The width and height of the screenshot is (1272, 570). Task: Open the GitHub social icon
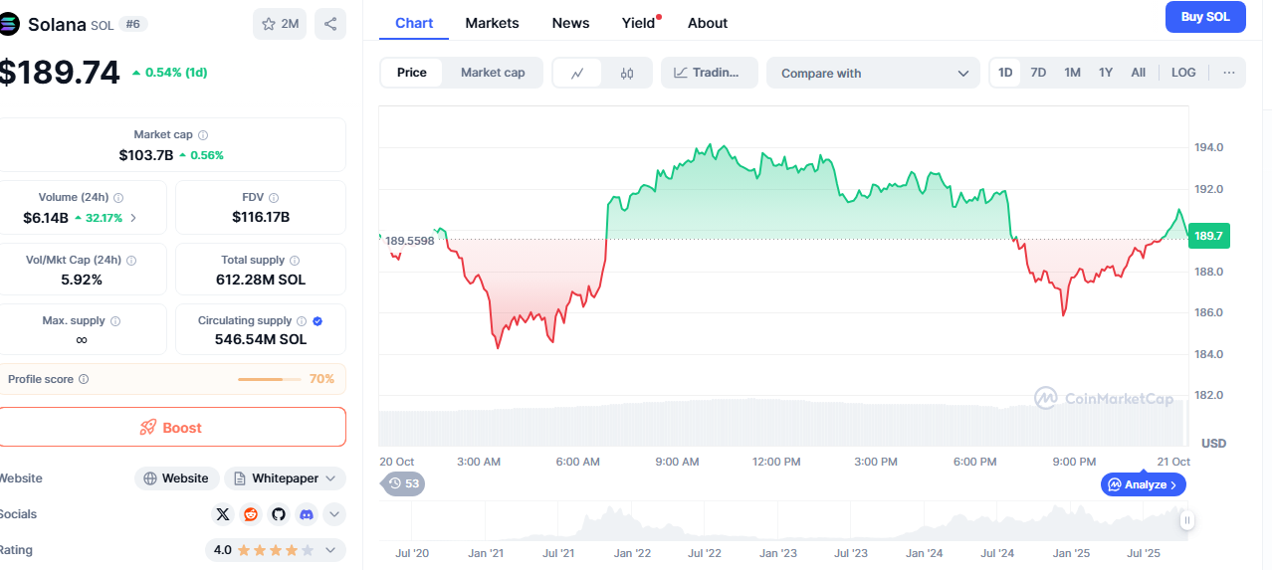(x=279, y=514)
